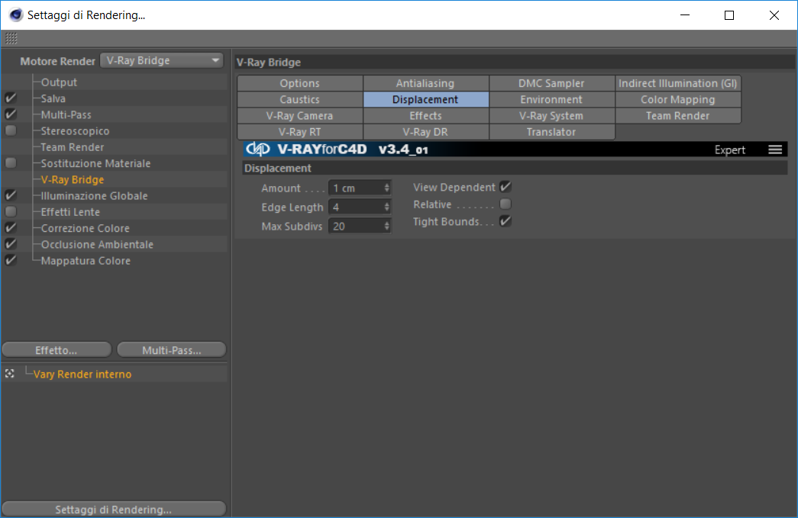Toggle the Illuminazione Globale checkbox
The height and width of the screenshot is (518, 798).
click(x=11, y=196)
